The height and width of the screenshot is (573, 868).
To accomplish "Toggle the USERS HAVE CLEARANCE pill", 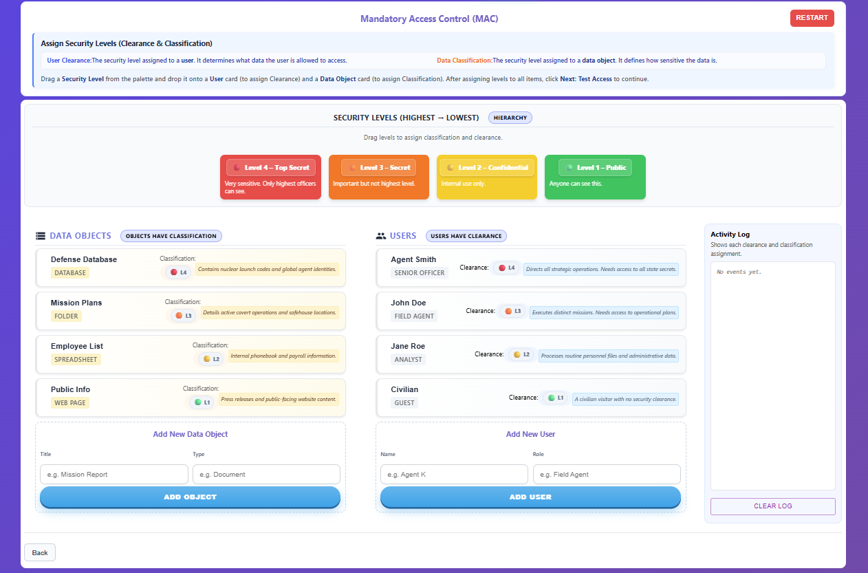I will coord(466,235).
